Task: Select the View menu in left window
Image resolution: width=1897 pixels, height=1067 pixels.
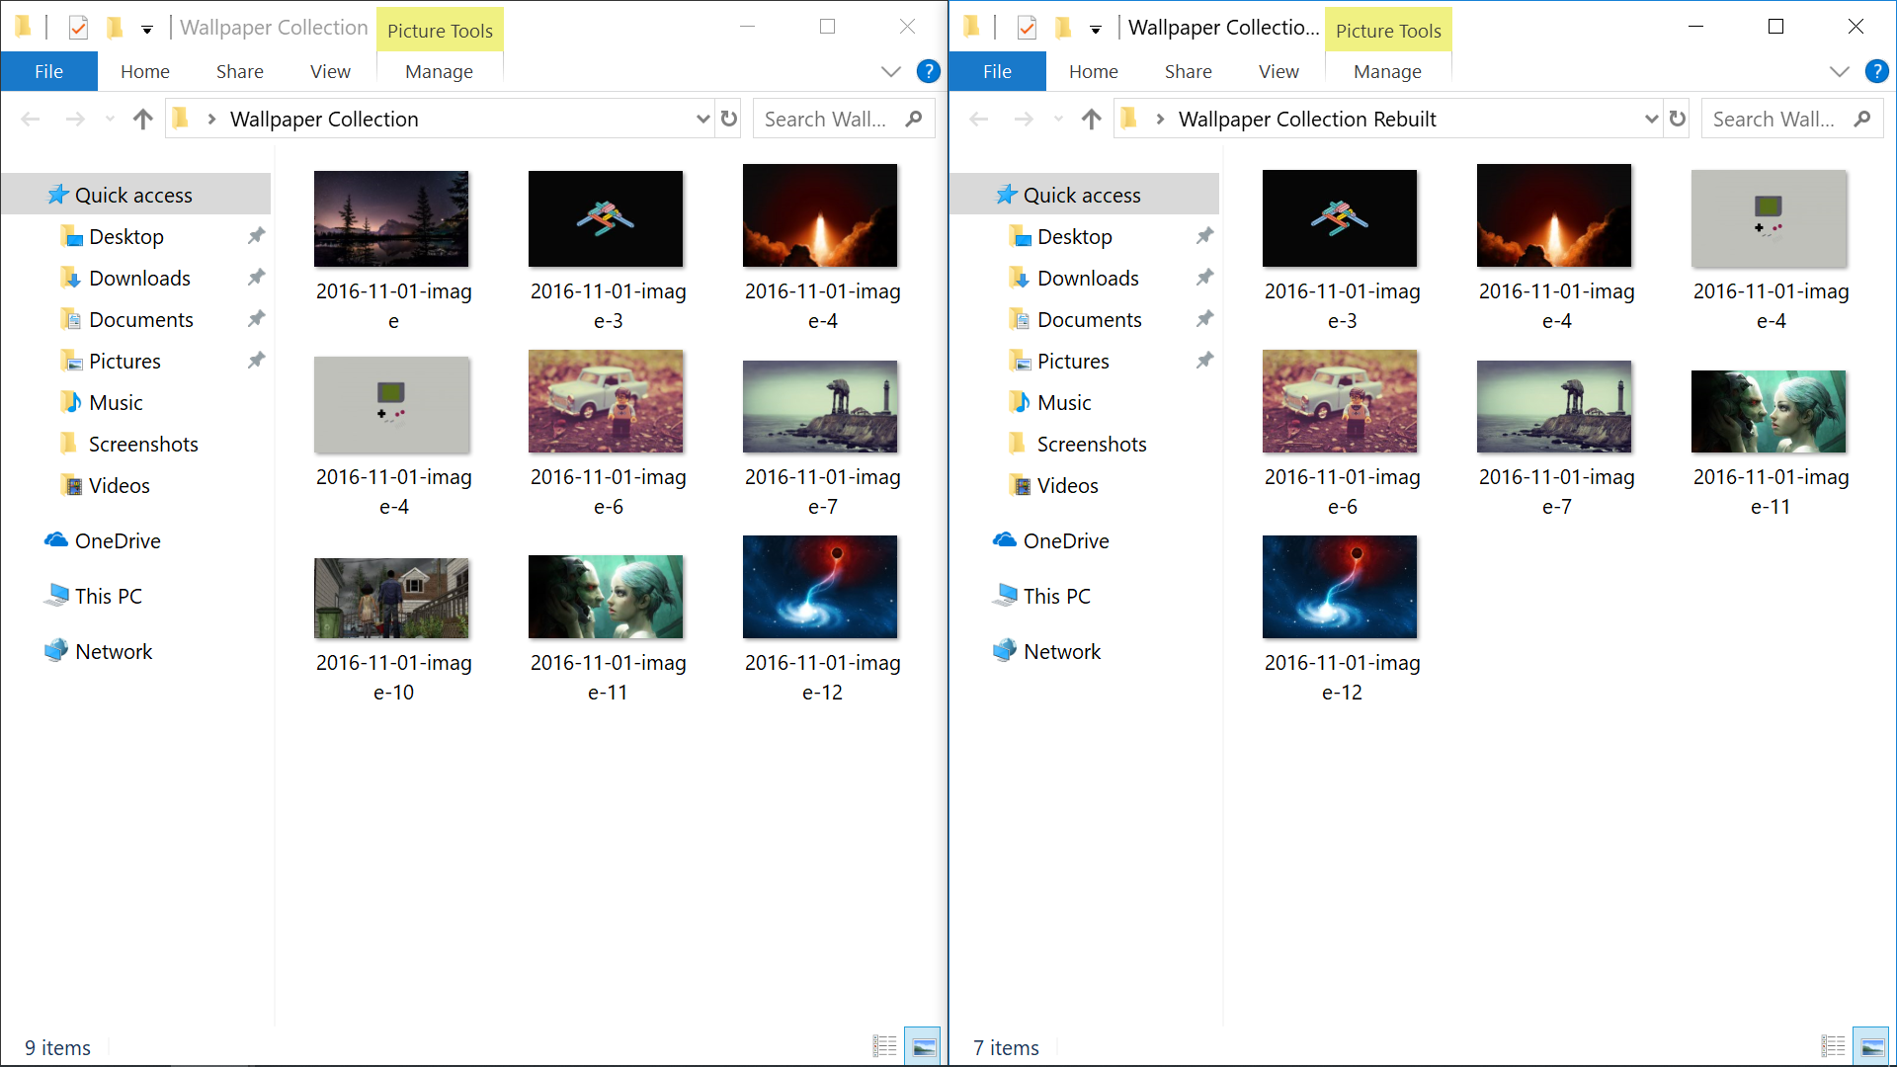Action: click(x=328, y=72)
